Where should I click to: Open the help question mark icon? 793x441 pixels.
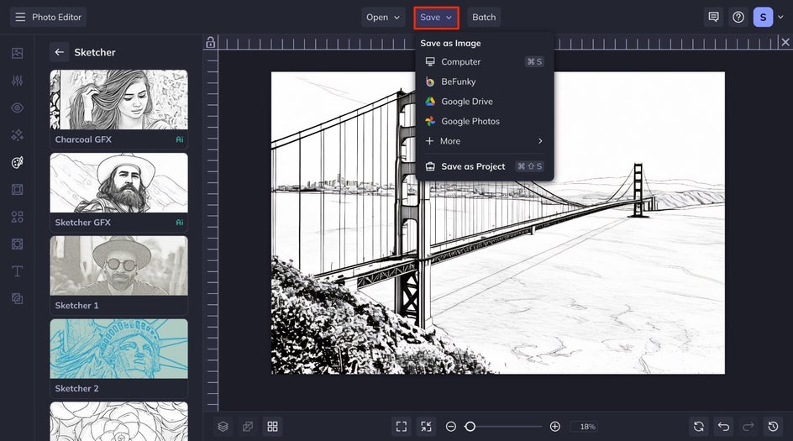click(738, 17)
